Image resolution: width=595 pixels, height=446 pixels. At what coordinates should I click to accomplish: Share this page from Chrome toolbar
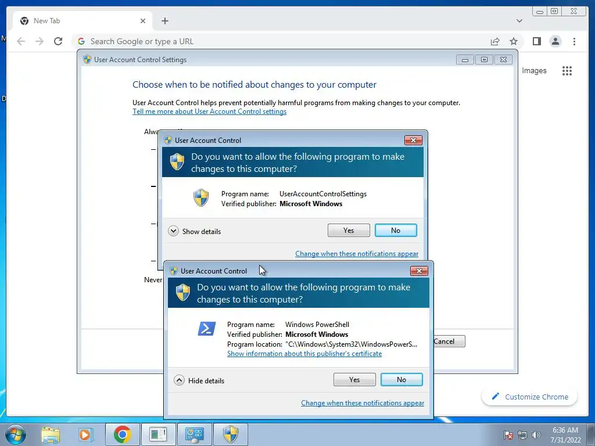[x=495, y=41]
